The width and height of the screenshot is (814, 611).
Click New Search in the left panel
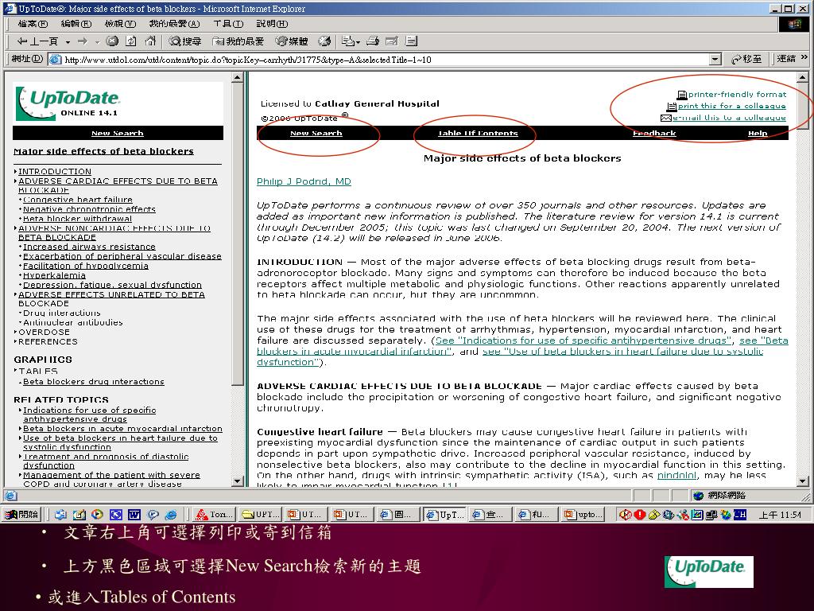pos(118,134)
